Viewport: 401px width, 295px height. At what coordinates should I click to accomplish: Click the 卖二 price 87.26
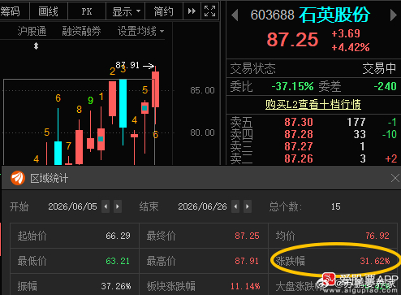pos(299,158)
